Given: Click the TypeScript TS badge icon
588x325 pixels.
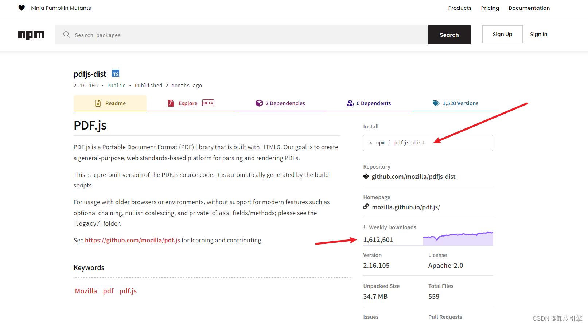Looking at the screenshot, I should pyautogui.click(x=116, y=74).
